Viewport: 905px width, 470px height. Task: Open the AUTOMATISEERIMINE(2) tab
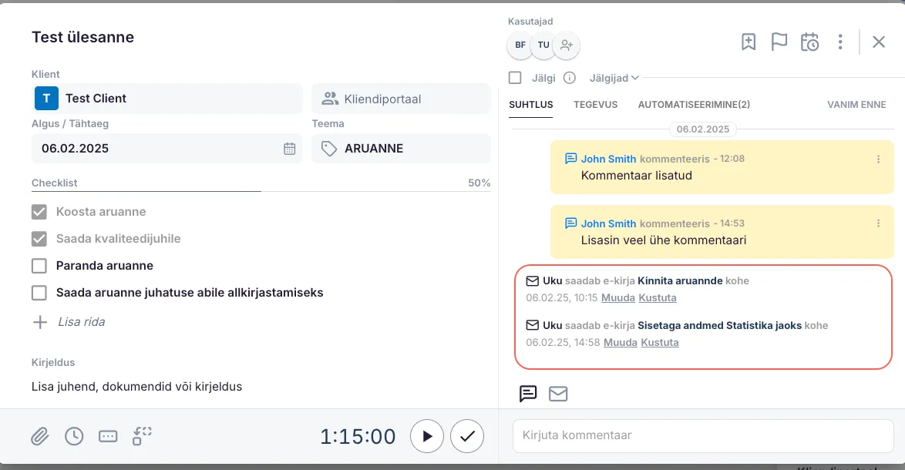pyautogui.click(x=694, y=105)
